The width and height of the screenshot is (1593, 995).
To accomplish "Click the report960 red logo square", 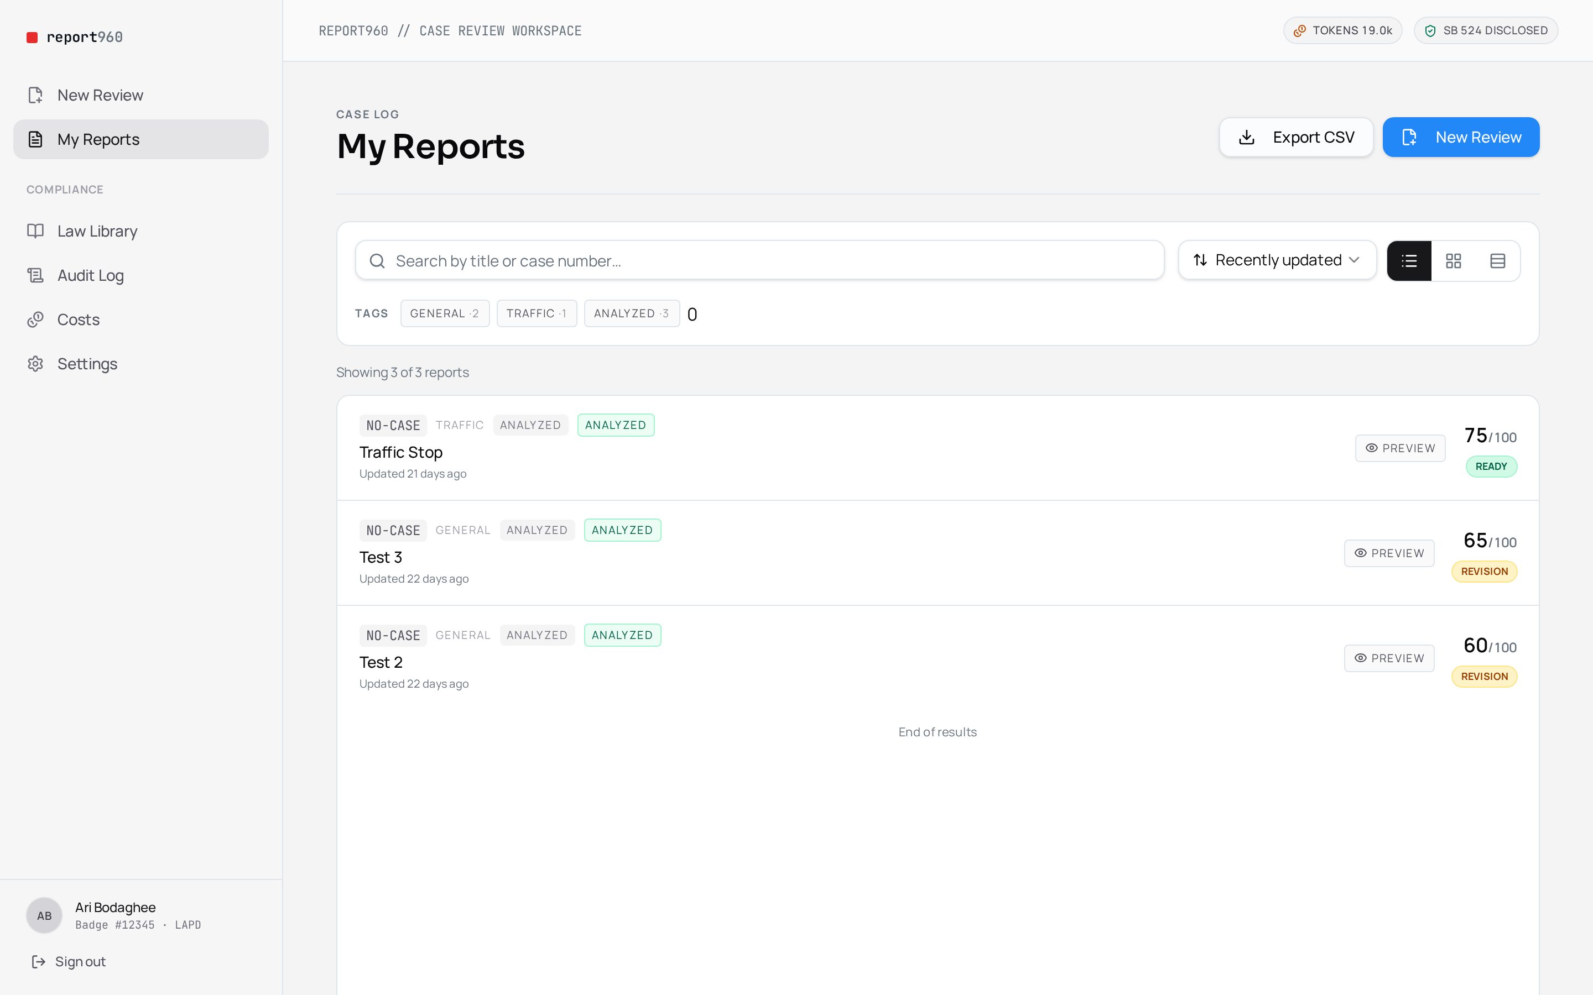I will point(32,38).
